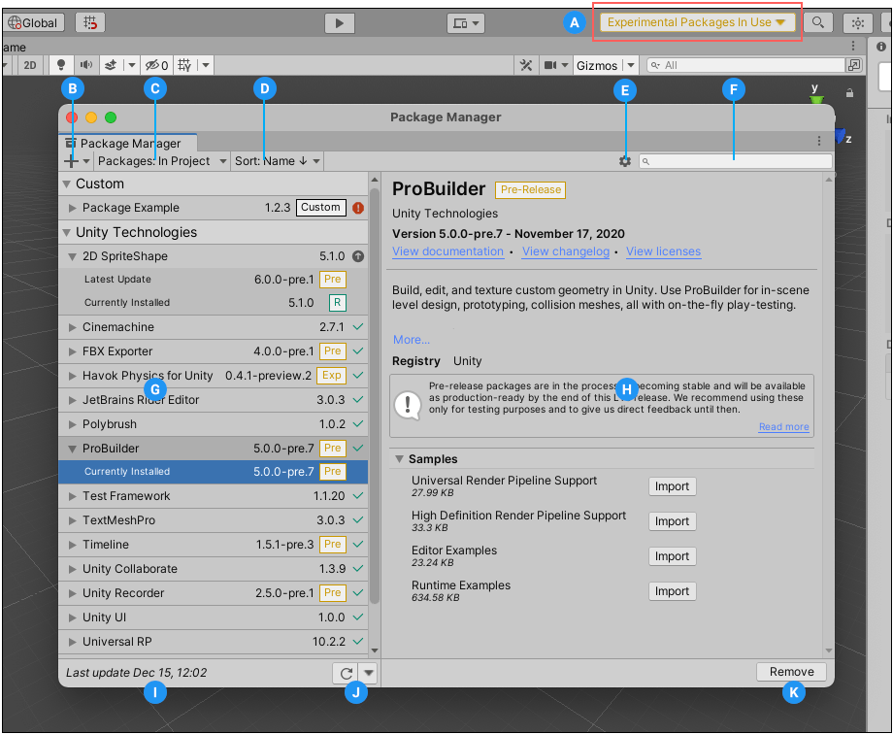This screenshot has height=734, width=893.
Task: Select Havok Physics for Unity package
Action: click(213, 376)
